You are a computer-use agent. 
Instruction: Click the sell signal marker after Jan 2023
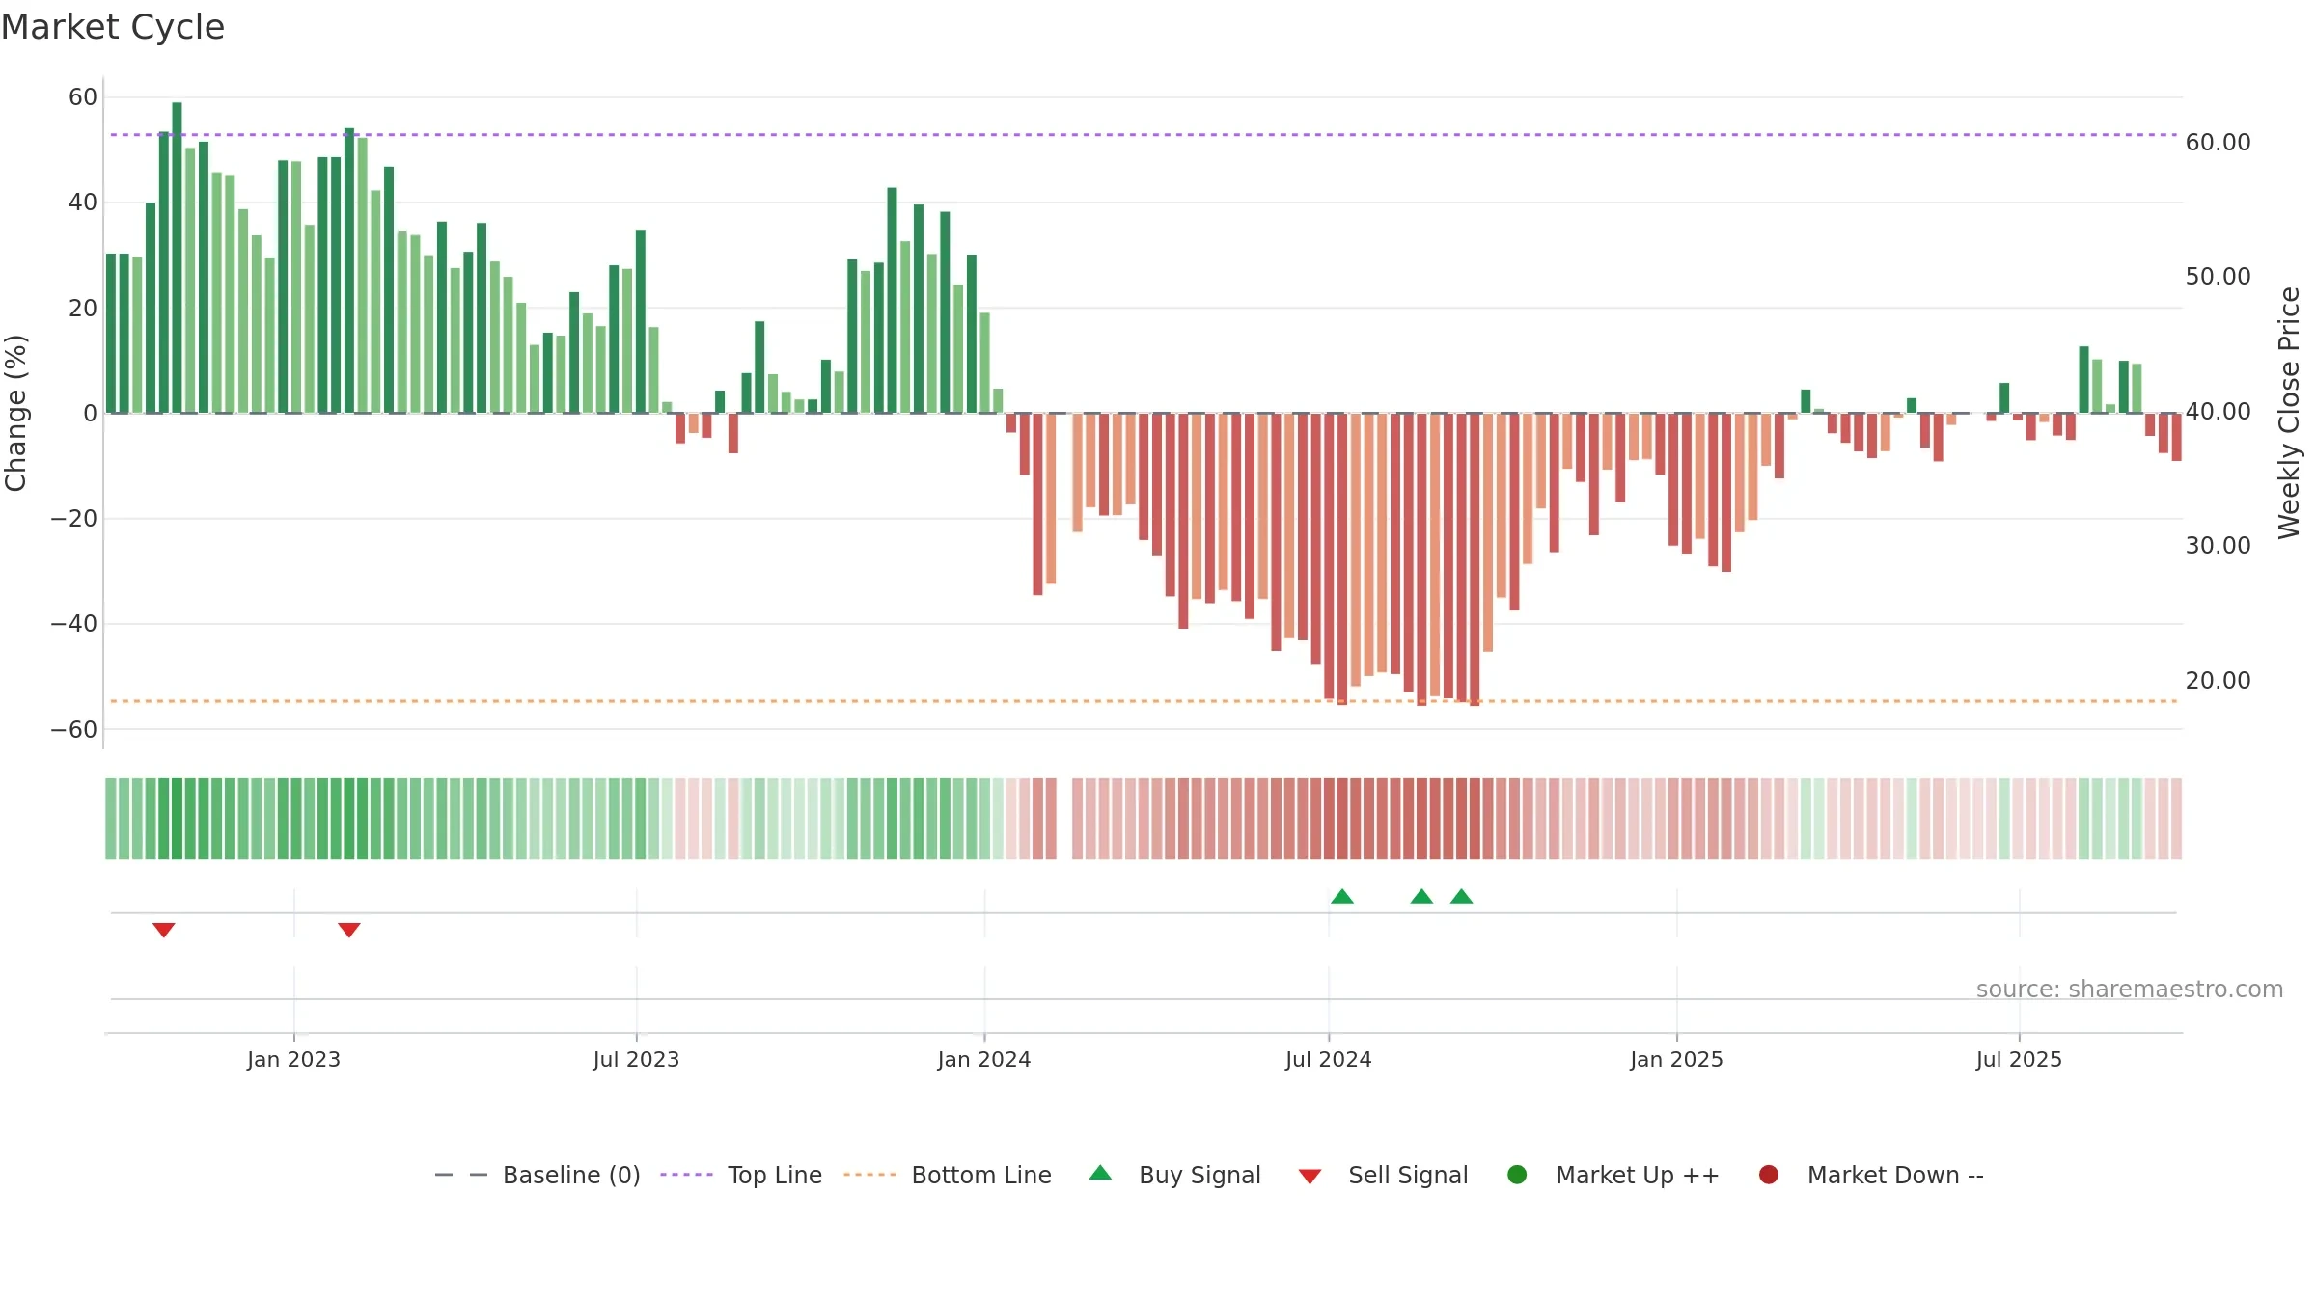tap(349, 930)
